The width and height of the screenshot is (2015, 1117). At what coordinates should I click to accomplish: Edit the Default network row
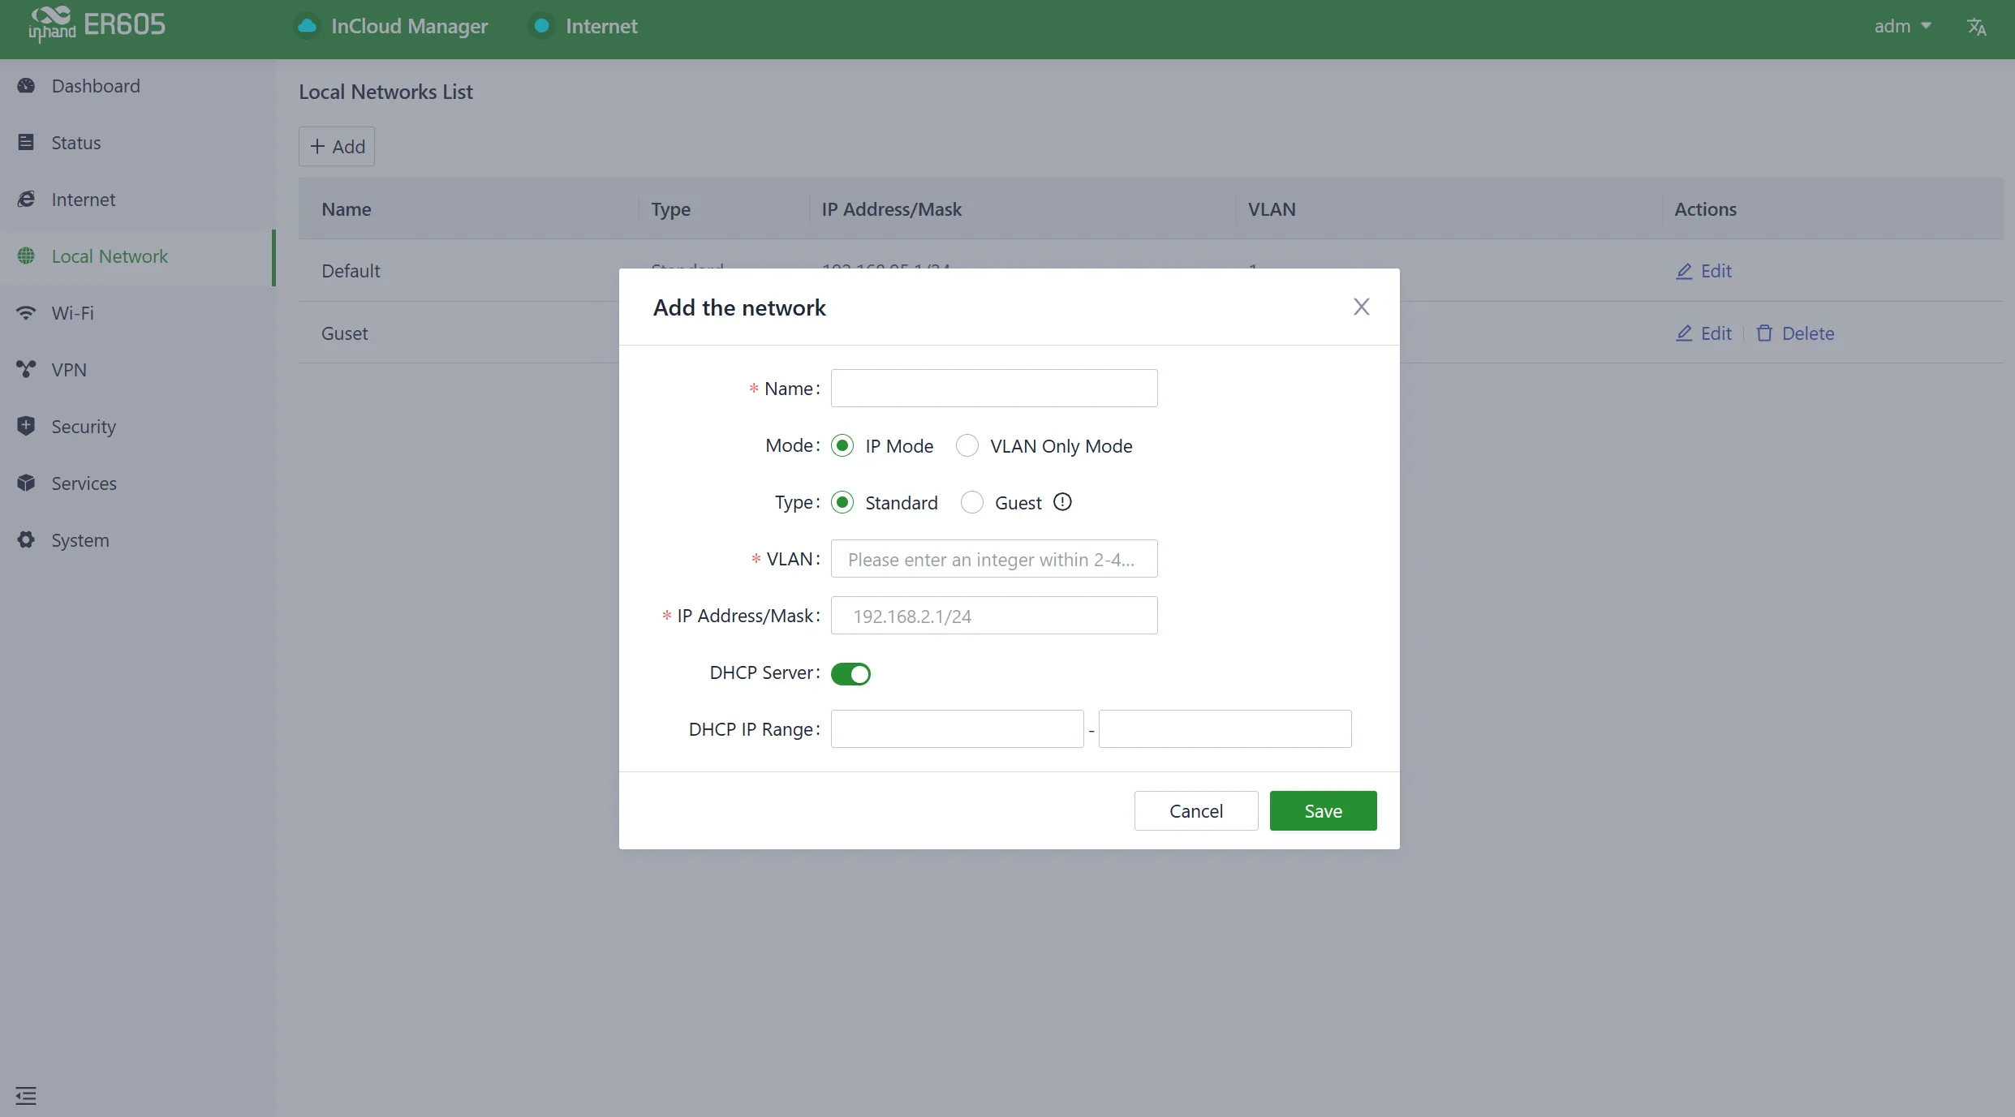1703,271
